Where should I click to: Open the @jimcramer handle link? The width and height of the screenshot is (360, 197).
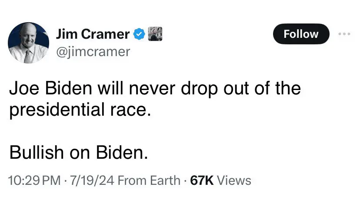point(93,52)
